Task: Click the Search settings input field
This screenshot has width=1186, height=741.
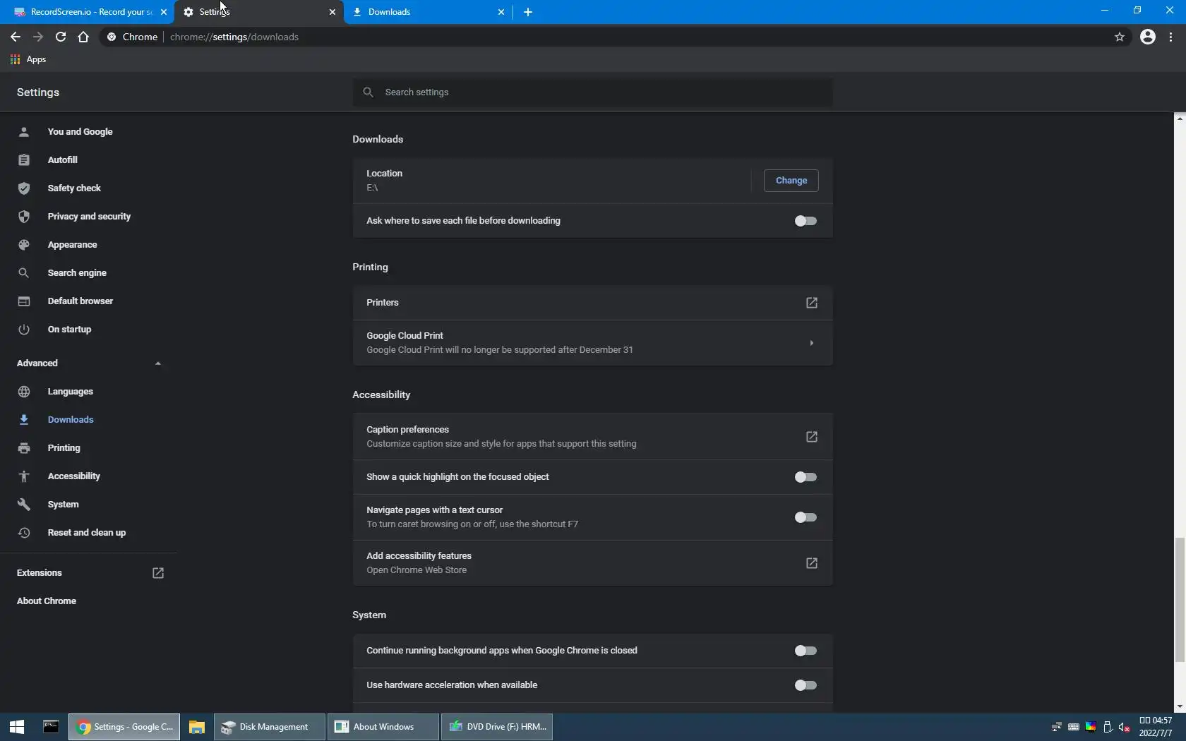Action: coord(592,92)
